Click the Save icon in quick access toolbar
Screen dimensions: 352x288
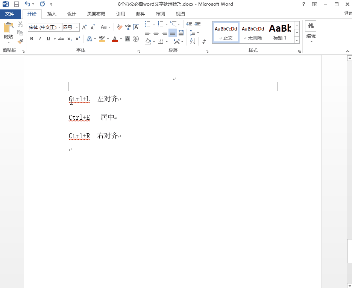[16, 4]
